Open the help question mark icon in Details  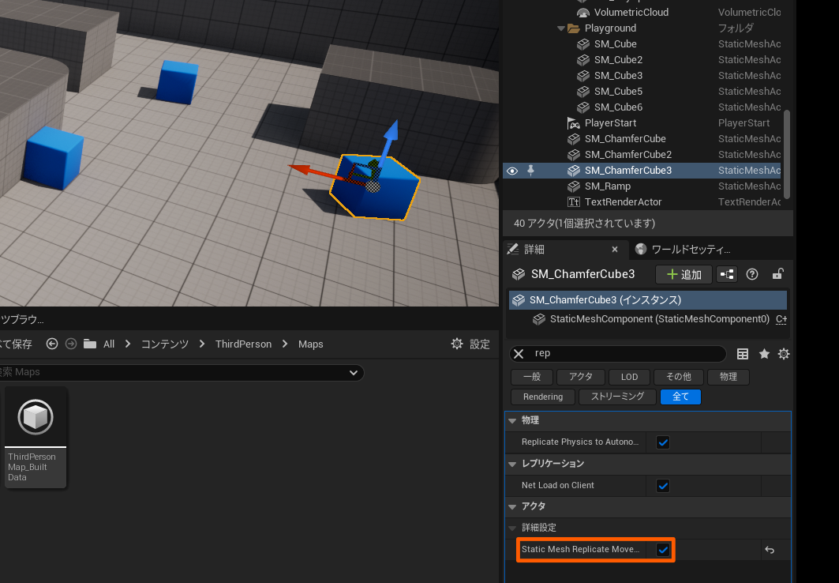tap(752, 274)
